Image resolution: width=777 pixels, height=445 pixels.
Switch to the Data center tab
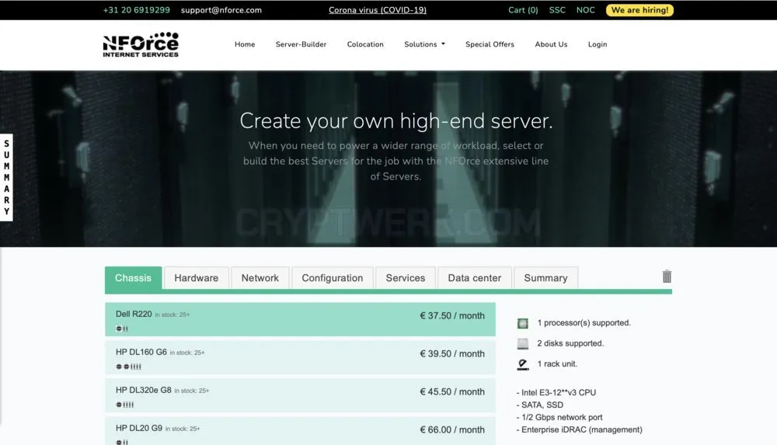(x=475, y=278)
